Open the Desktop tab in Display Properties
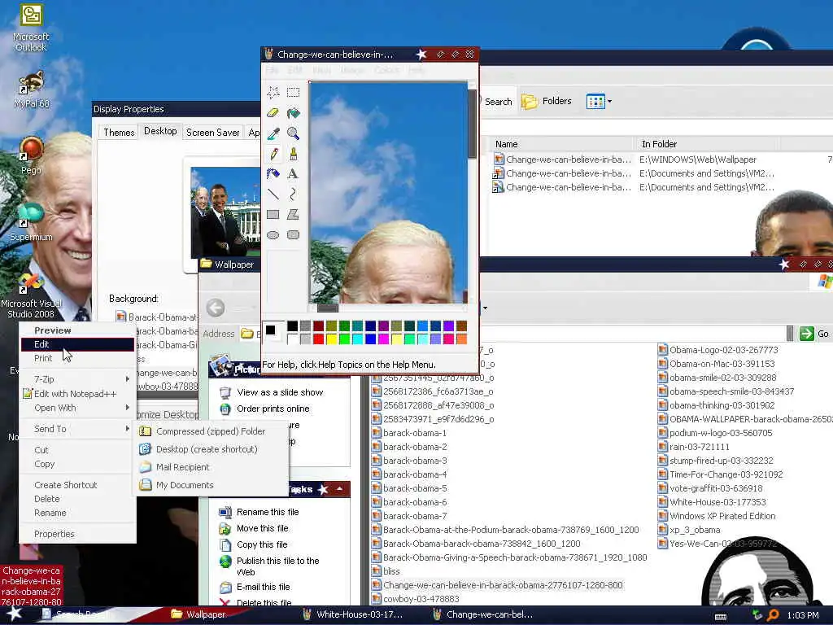This screenshot has height=625, width=833. coord(160,131)
